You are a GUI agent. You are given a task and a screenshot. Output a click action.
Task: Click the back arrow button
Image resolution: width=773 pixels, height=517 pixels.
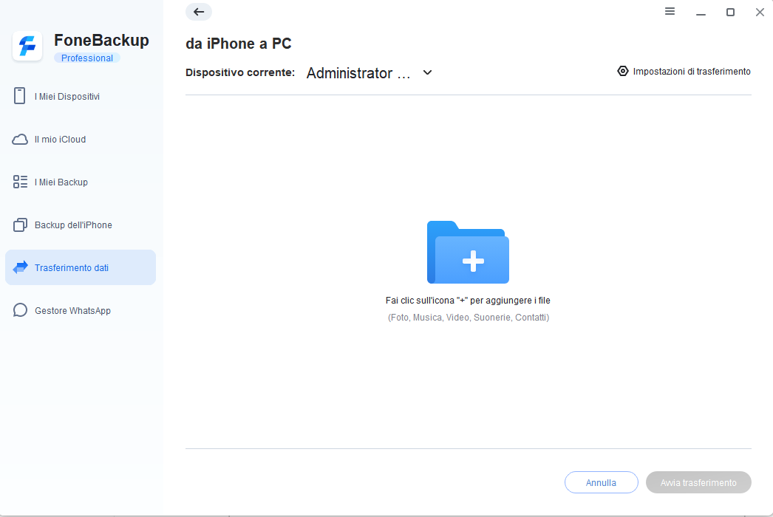click(x=199, y=12)
